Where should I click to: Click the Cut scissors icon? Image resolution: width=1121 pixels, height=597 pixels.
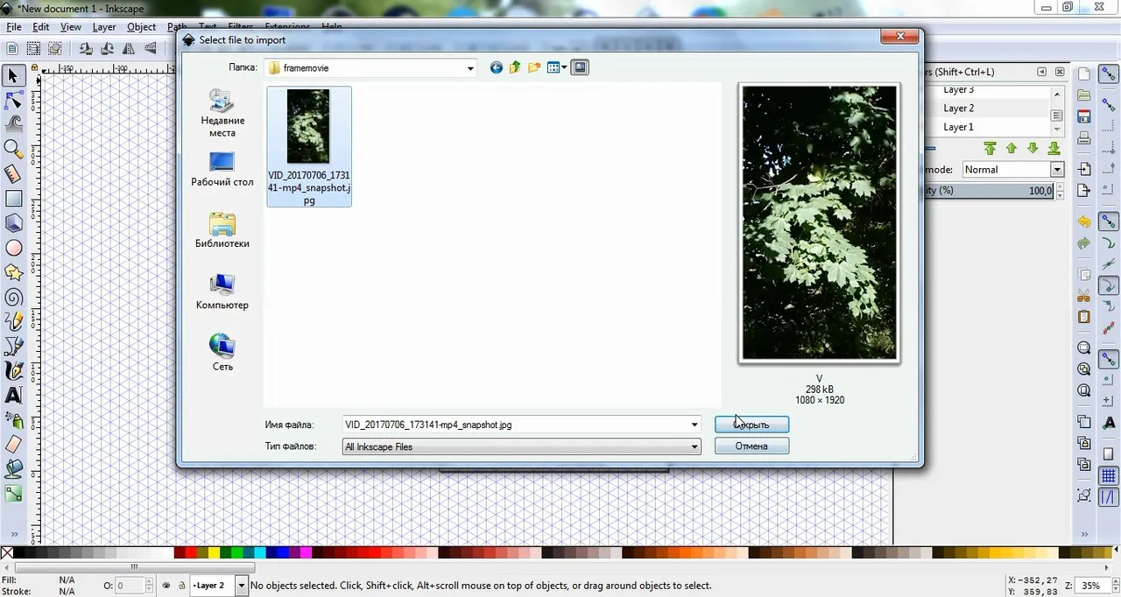coord(1084,295)
